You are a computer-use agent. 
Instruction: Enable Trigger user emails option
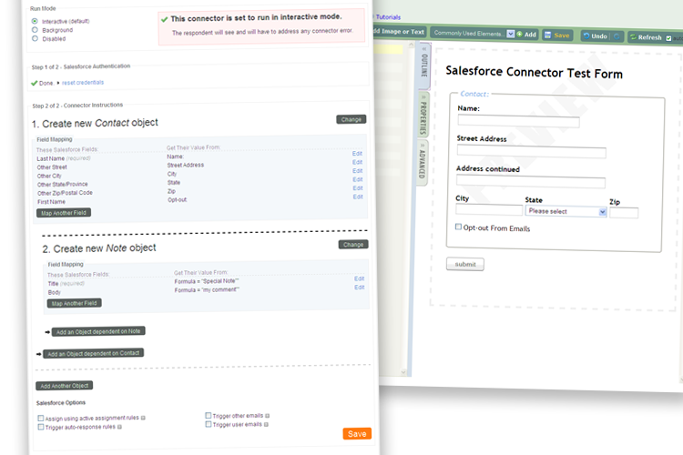click(209, 424)
